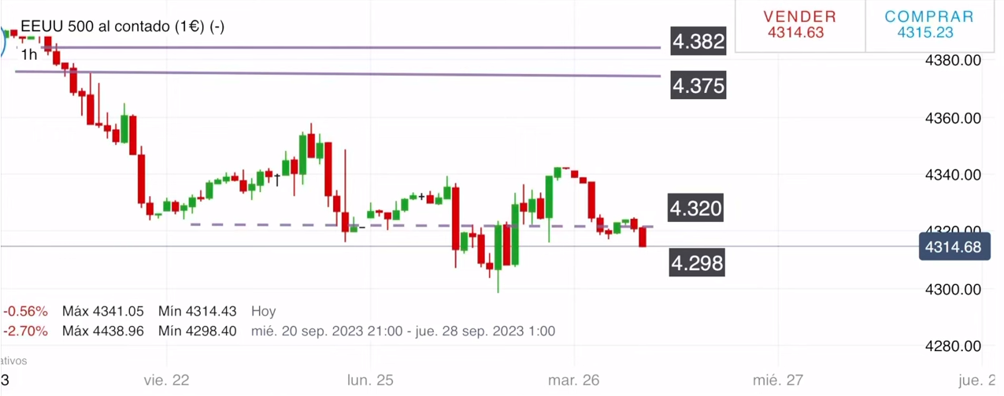Click the date range mié. 20 sep. – jue. 28 sep.

(x=402, y=331)
